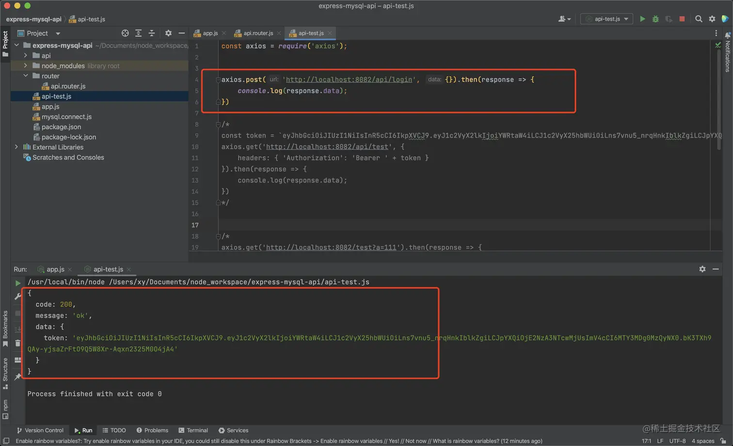Open the Project view selector dropdown arrow
This screenshot has width=733, height=446.
[x=58, y=33]
